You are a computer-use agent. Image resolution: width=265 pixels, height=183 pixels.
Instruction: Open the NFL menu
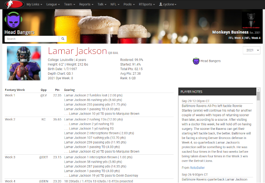coord(115,5)
